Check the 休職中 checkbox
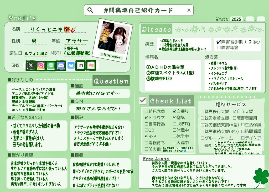This screenshot has height=192, width=269. pos(174,130)
